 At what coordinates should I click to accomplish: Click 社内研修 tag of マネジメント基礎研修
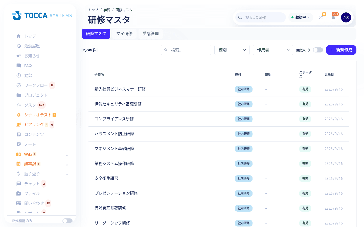[x=244, y=149]
